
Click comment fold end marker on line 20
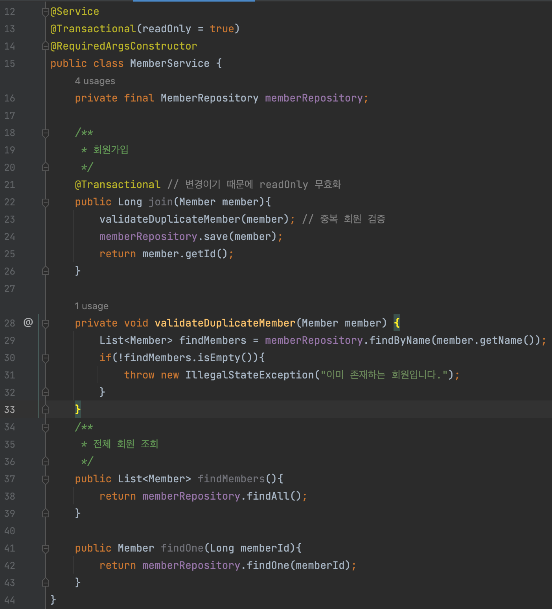pos(46,168)
